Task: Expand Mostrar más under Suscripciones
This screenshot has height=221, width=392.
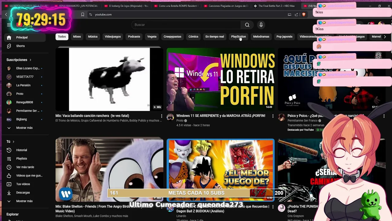Action: click(24, 128)
